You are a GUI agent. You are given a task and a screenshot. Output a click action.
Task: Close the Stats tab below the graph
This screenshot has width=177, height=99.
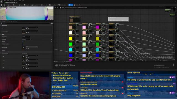coord(63,62)
